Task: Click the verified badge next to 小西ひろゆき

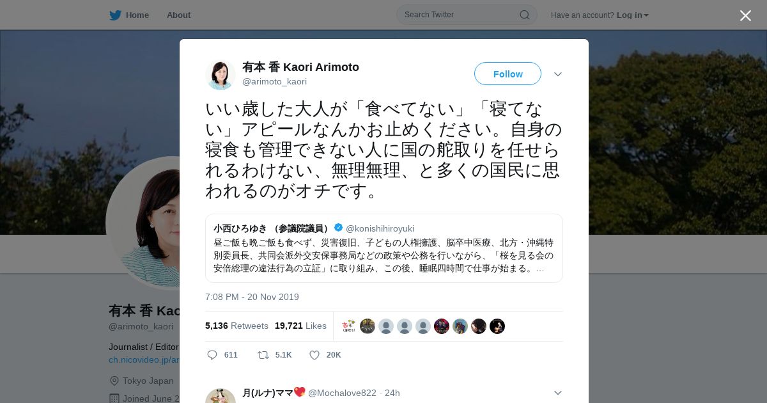Action: (x=338, y=228)
